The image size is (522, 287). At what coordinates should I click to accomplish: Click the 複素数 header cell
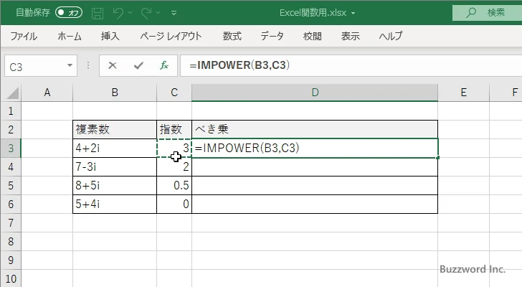115,130
